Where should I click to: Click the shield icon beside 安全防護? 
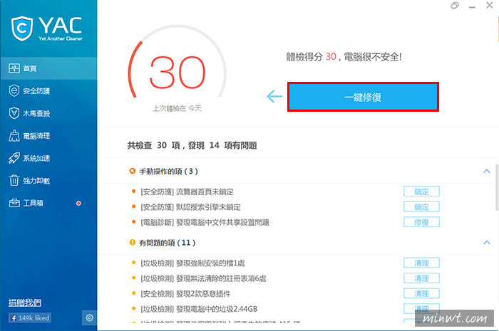pos(14,91)
